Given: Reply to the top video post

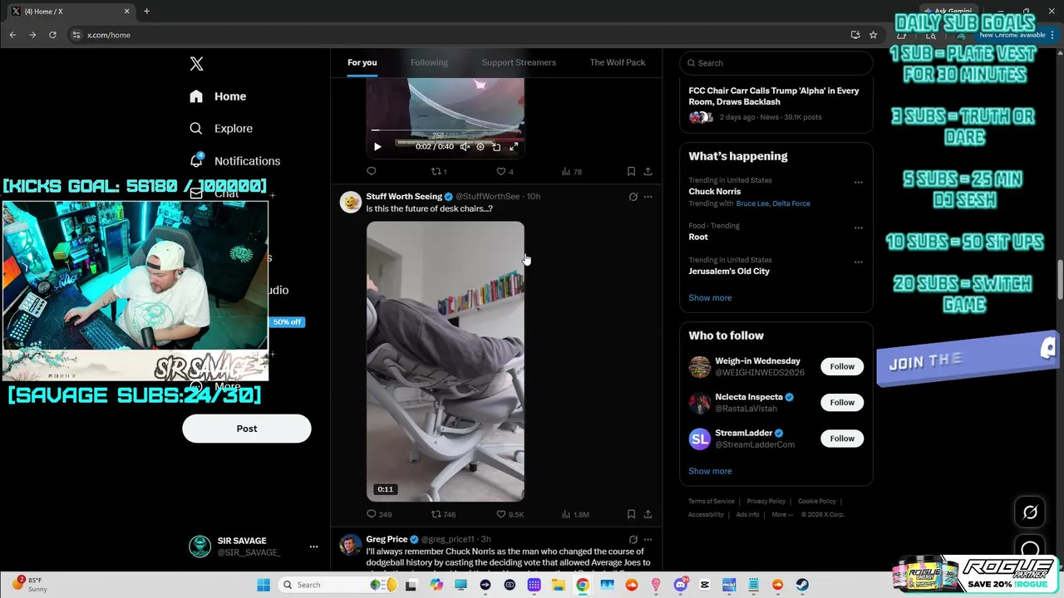Looking at the screenshot, I should tap(372, 171).
